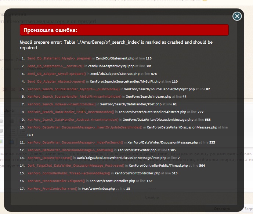Click the _insertOrUpdateSearchIndex() trace entry
253x214 pixels.
coord(85,127)
